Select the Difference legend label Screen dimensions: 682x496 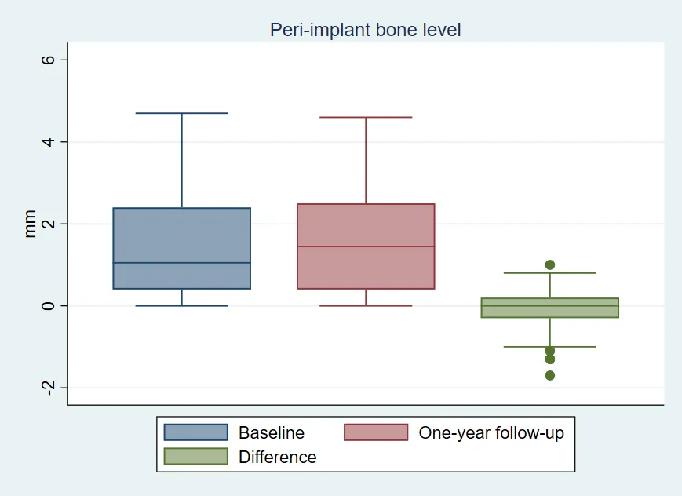tap(278, 457)
